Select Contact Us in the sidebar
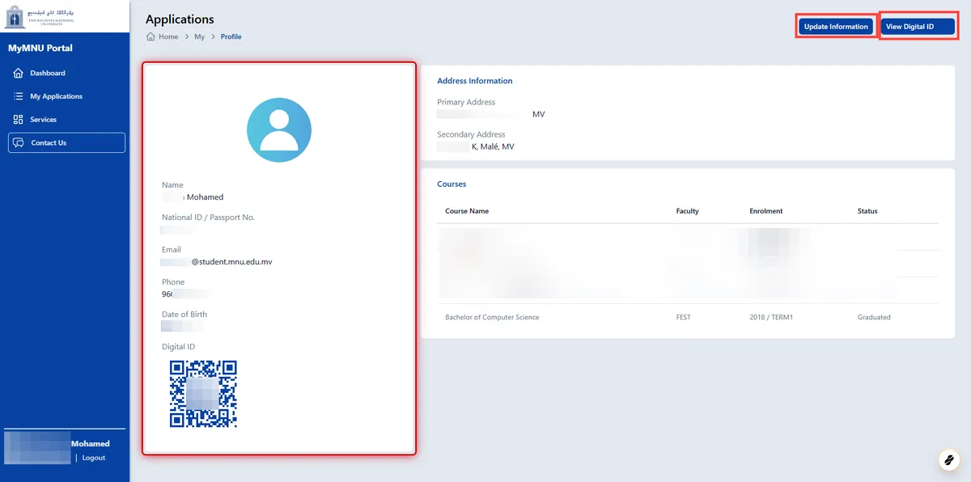 coord(49,143)
